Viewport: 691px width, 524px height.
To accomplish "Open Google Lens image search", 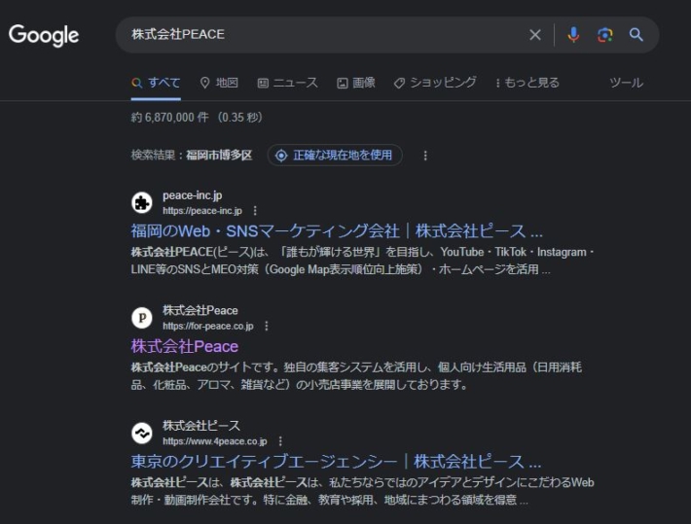I will (x=605, y=35).
